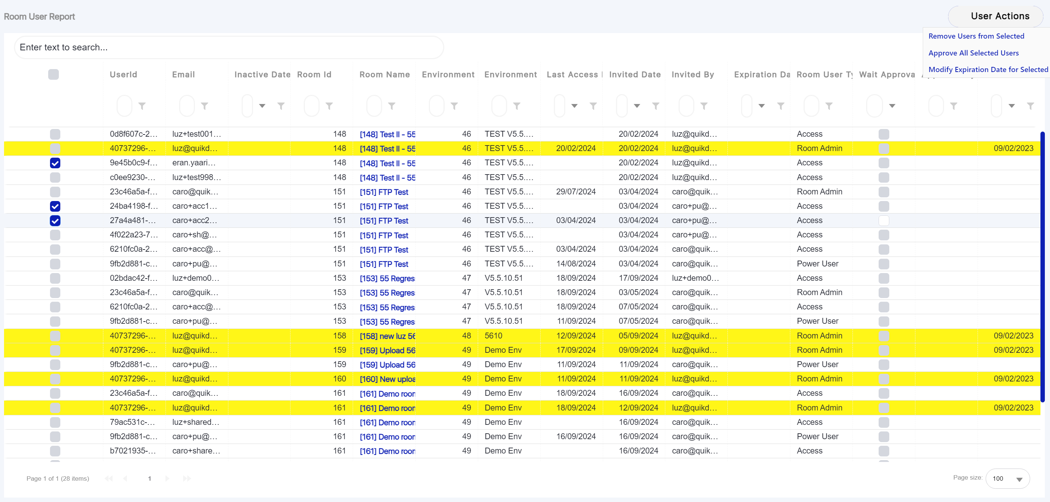Open the Expiration Date calendar dropdown
Viewport: 1050px width, 502px height.
point(761,106)
